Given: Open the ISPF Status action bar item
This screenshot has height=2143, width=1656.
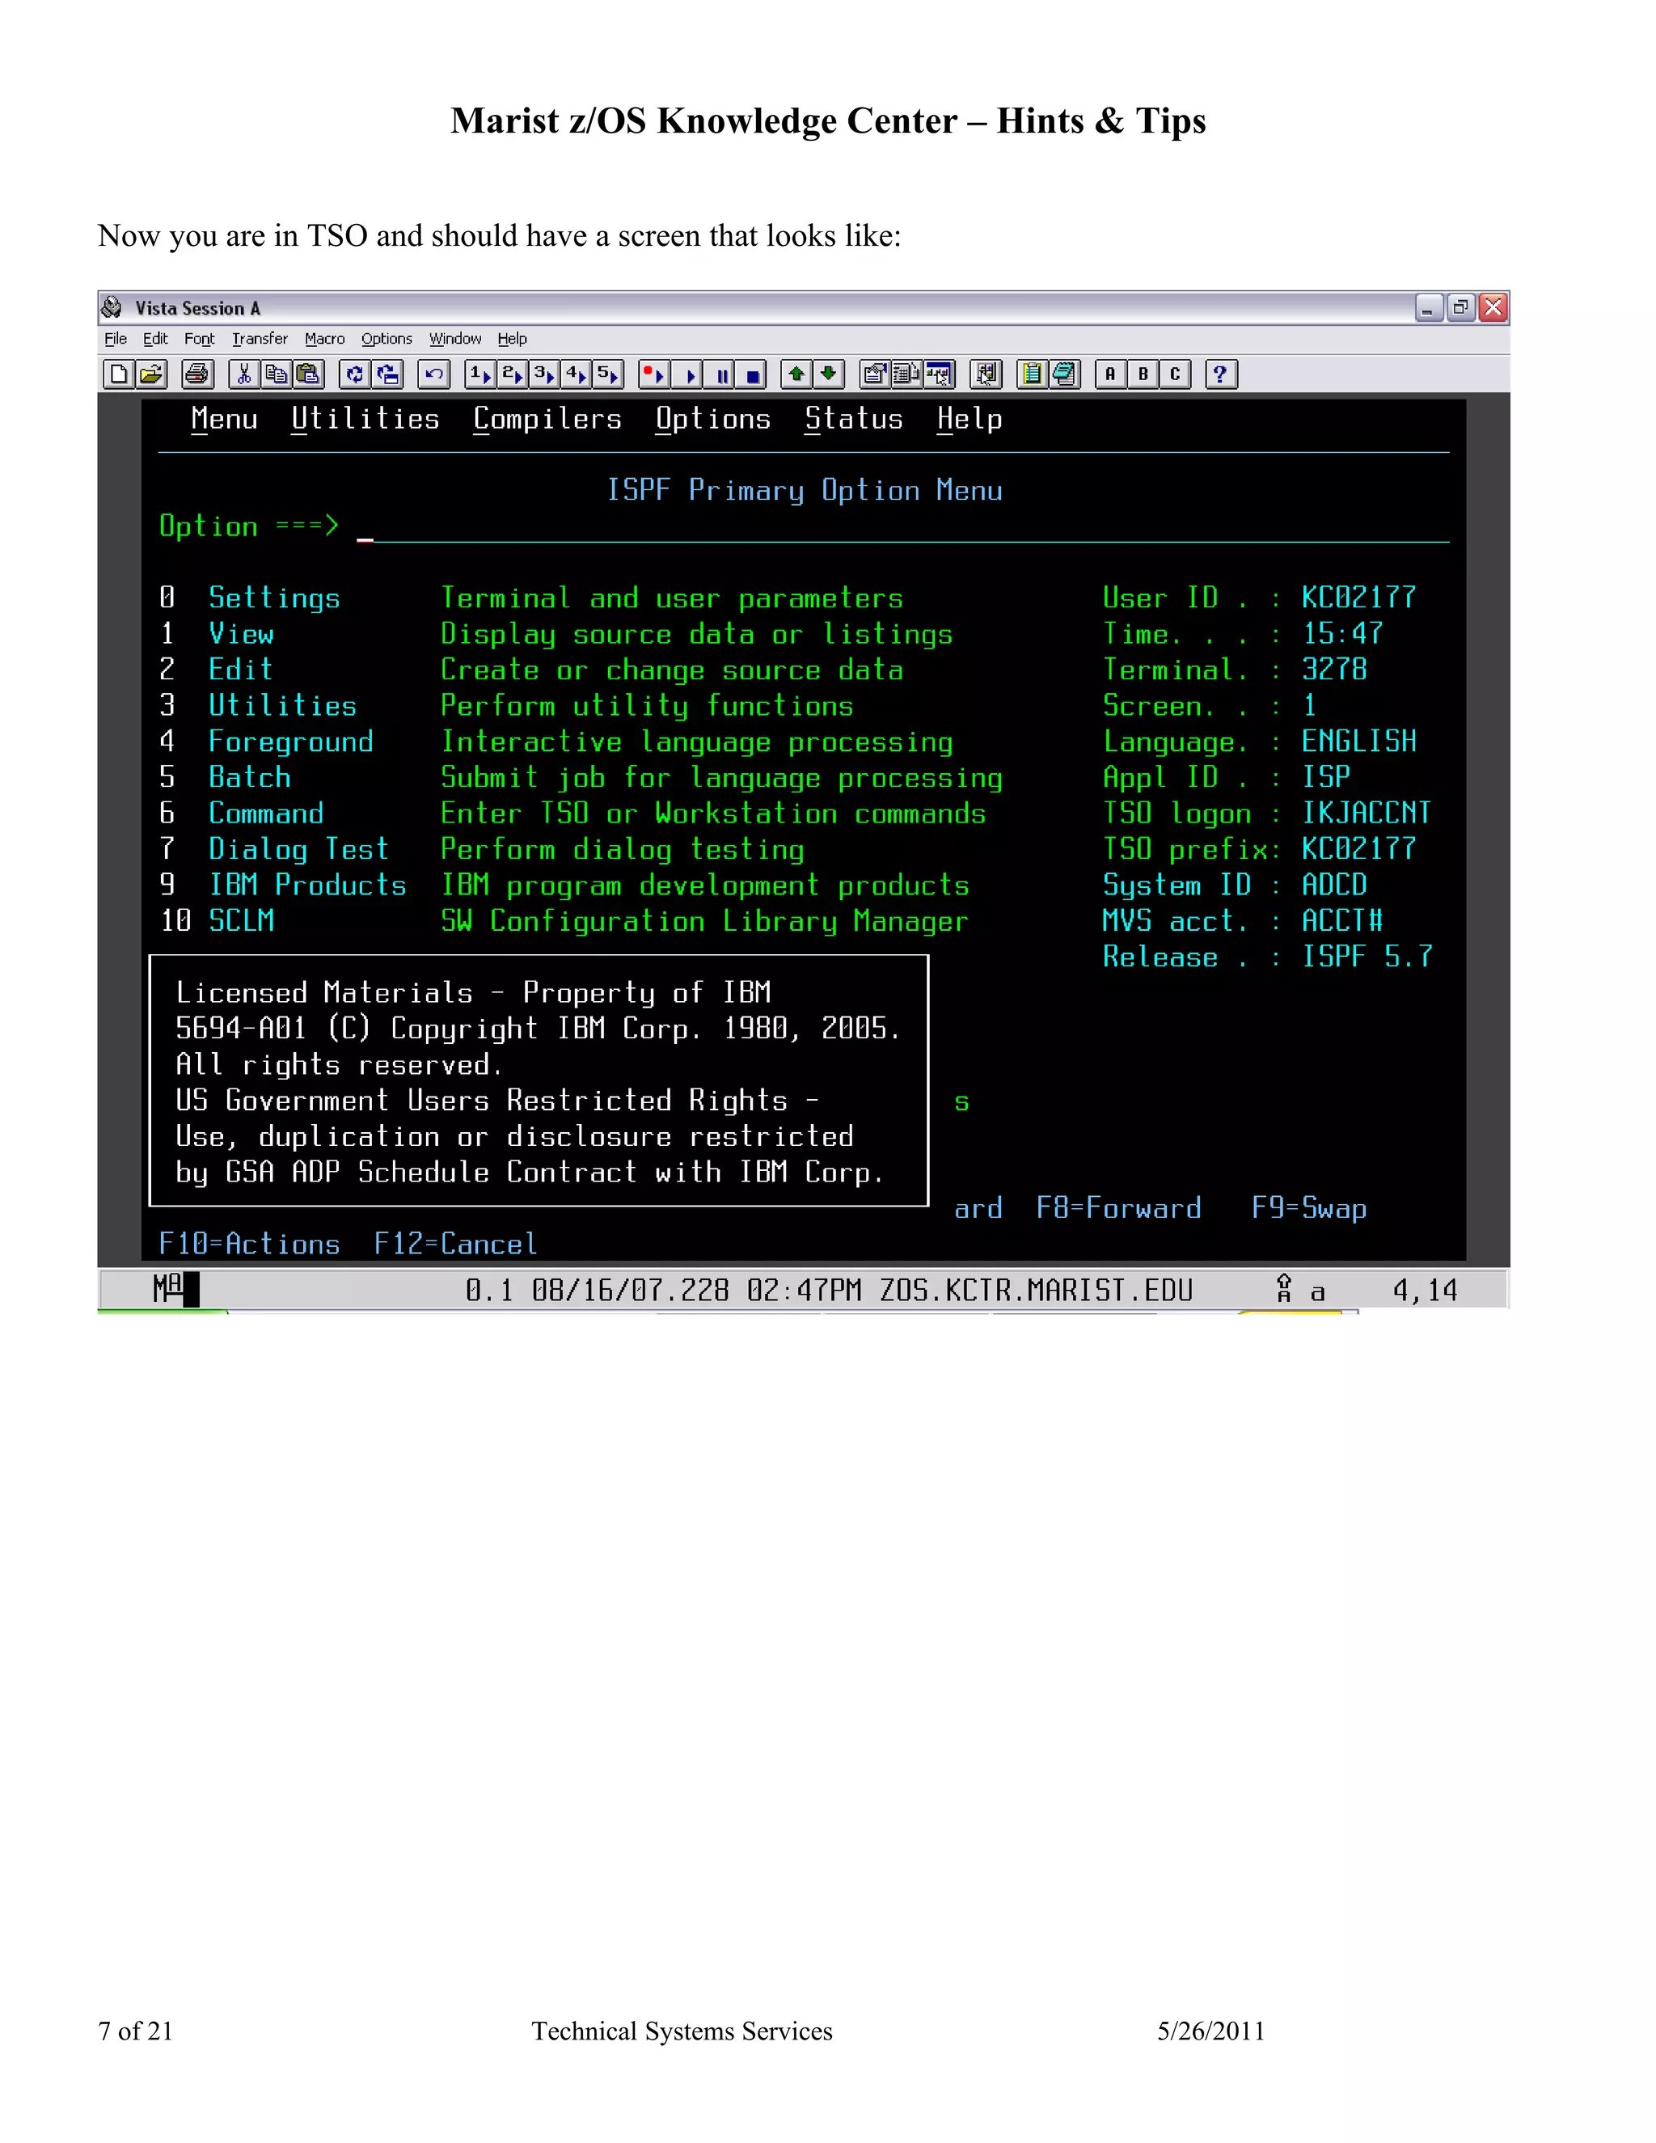Looking at the screenshot, I should [x=854, y=419].
